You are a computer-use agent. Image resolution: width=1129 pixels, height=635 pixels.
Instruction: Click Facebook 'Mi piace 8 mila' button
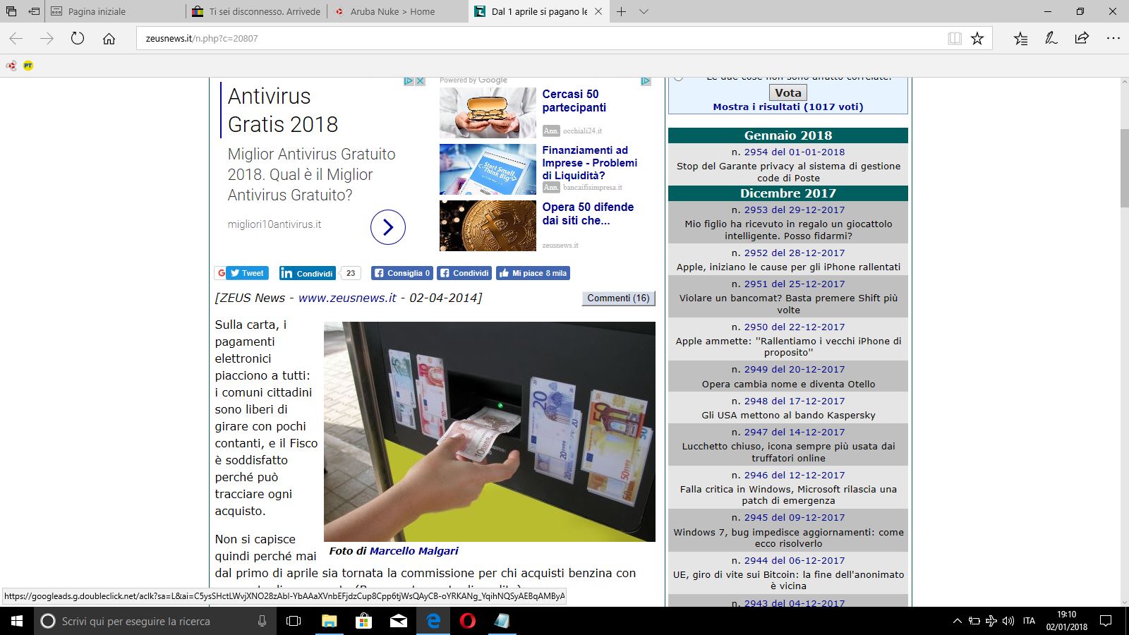[533, 273]
